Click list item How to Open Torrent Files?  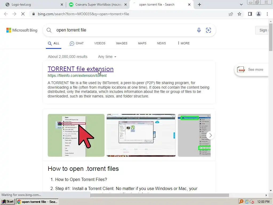coord(81,180)
